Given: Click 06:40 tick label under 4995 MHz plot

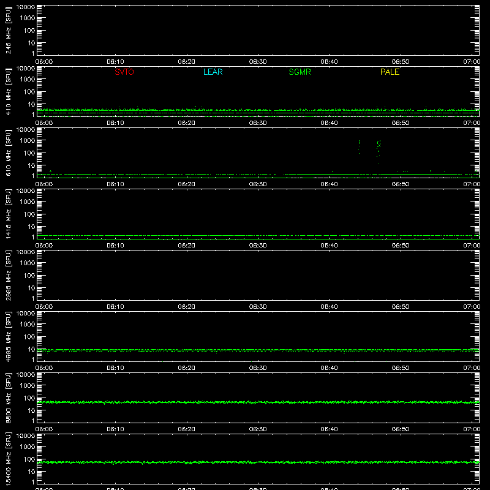Looking at the screenshot, I should pyautogui.click(x=329, y=368).
